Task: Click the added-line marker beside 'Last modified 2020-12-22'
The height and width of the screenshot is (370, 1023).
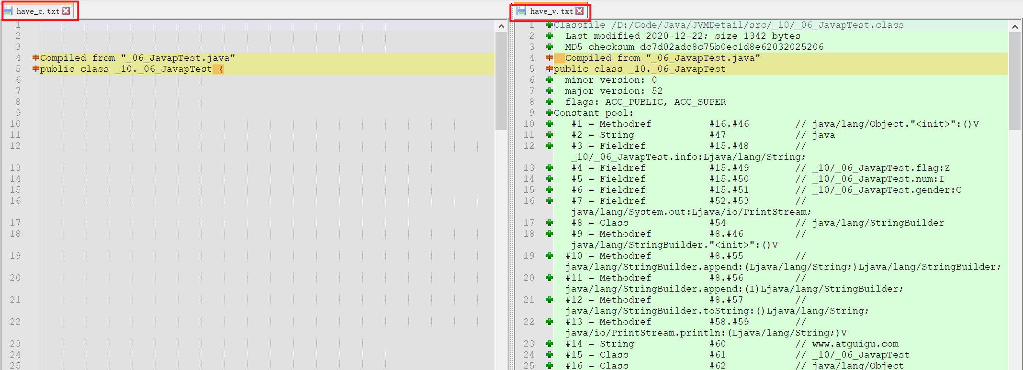Action: (x=550, y=36)
